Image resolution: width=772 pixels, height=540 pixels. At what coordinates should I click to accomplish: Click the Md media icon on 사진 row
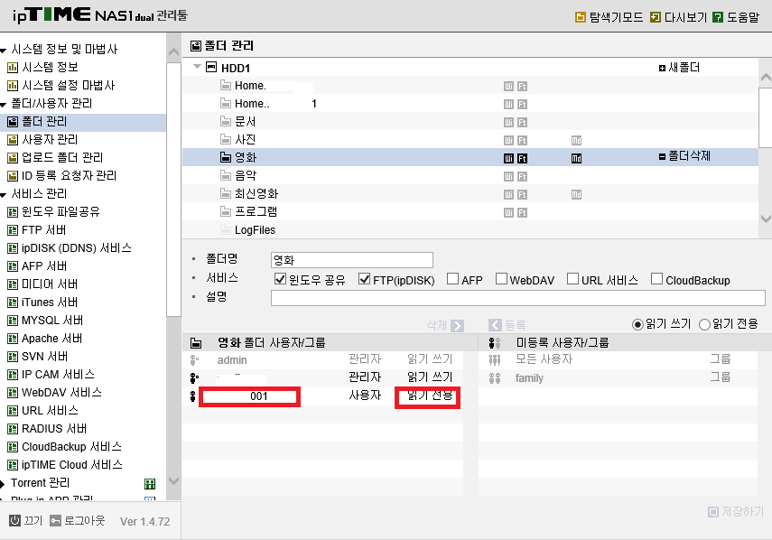point(576,140)
